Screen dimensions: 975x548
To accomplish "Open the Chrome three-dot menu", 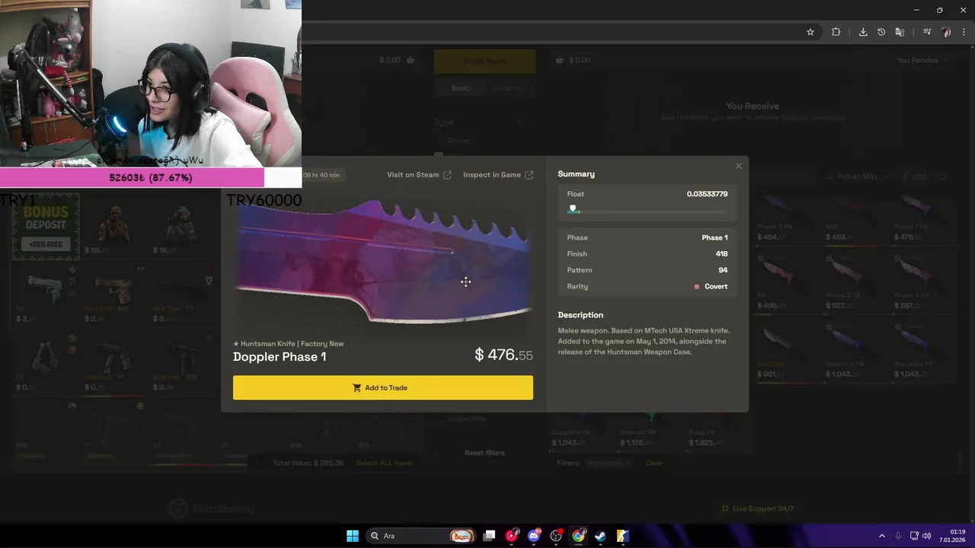I will pyautogui.click(x=964, y=32).
